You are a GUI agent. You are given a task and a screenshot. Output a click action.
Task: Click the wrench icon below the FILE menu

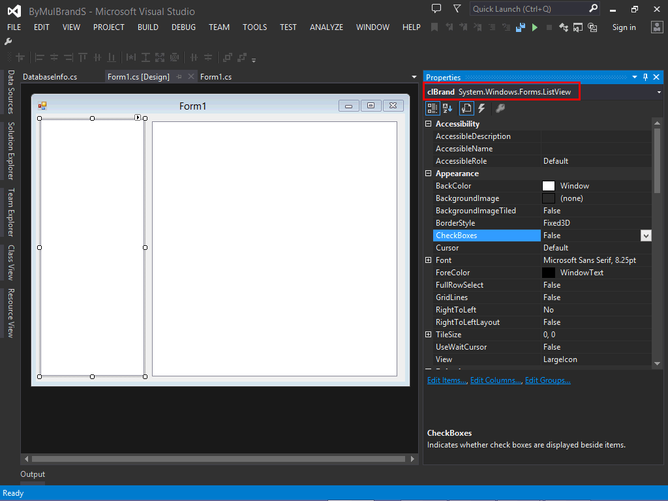[8, 42]
